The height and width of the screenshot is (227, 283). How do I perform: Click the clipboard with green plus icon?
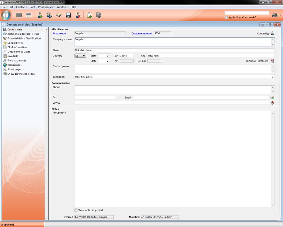[x=89, y=15]
